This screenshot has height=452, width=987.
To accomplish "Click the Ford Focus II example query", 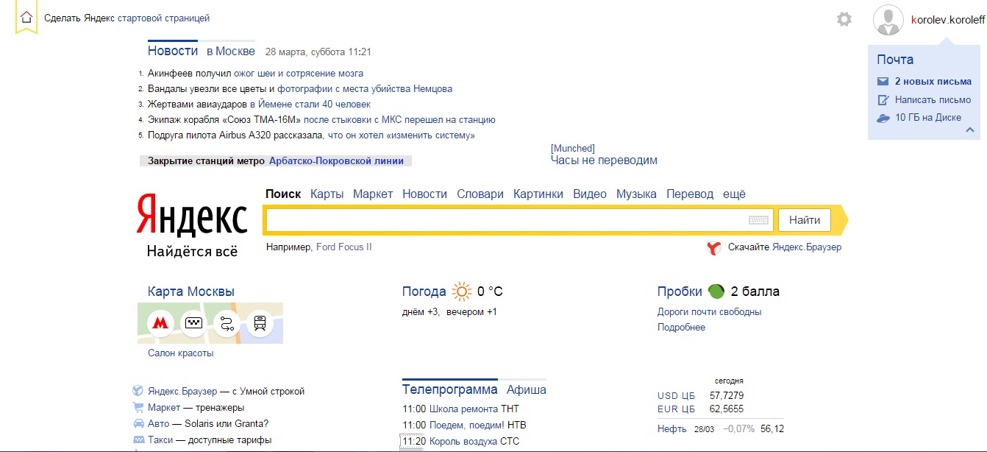I will tap(344, 247).
